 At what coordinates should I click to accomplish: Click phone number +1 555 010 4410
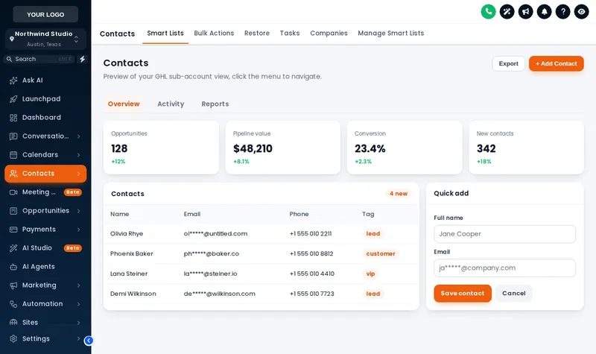pos(312,274)
